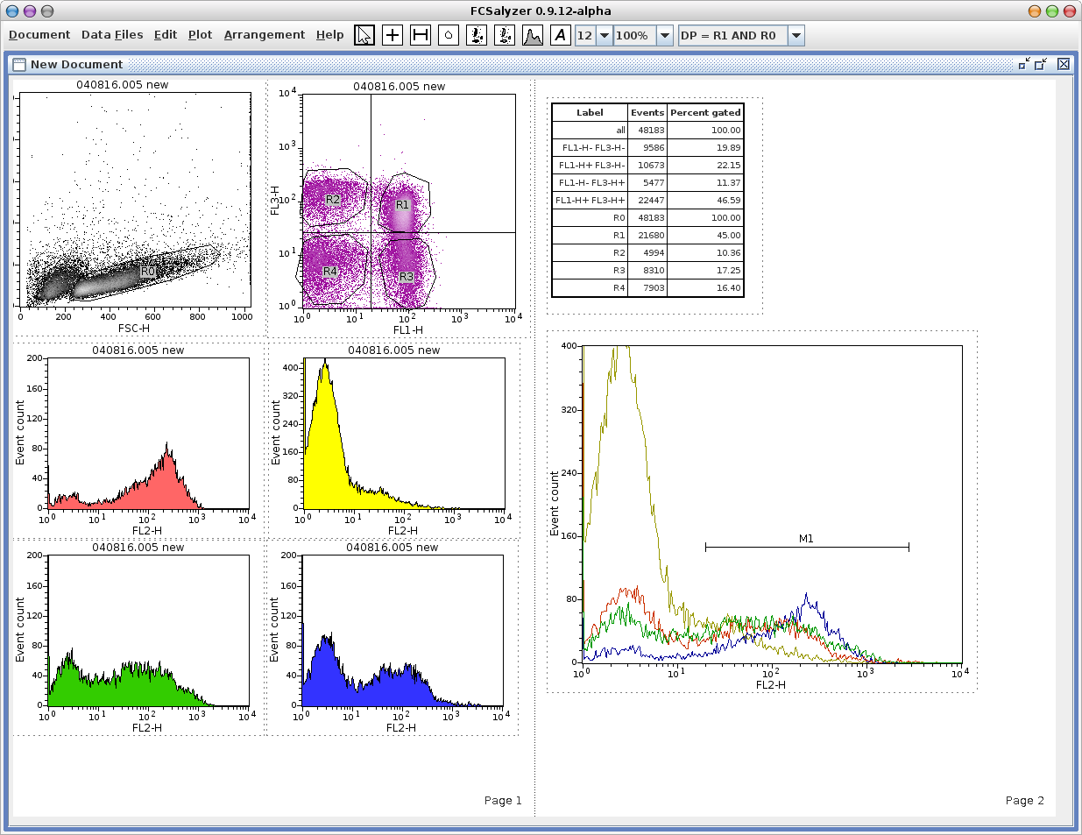The width and height of the screenshot is (1082, 835).
Task: Select the histogram plot tool
Action: pyautogui.click(x=533, y=35)
